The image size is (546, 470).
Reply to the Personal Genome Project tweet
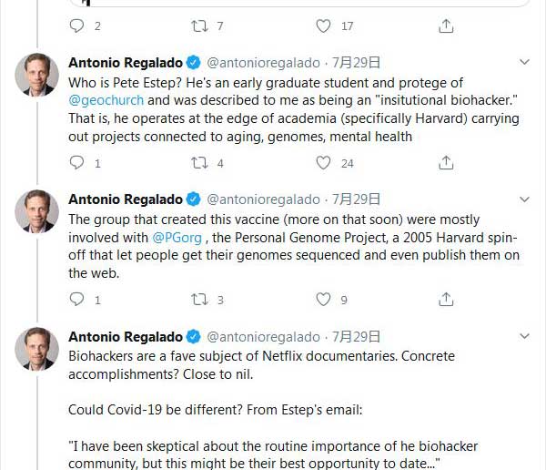tap(77, 299)
